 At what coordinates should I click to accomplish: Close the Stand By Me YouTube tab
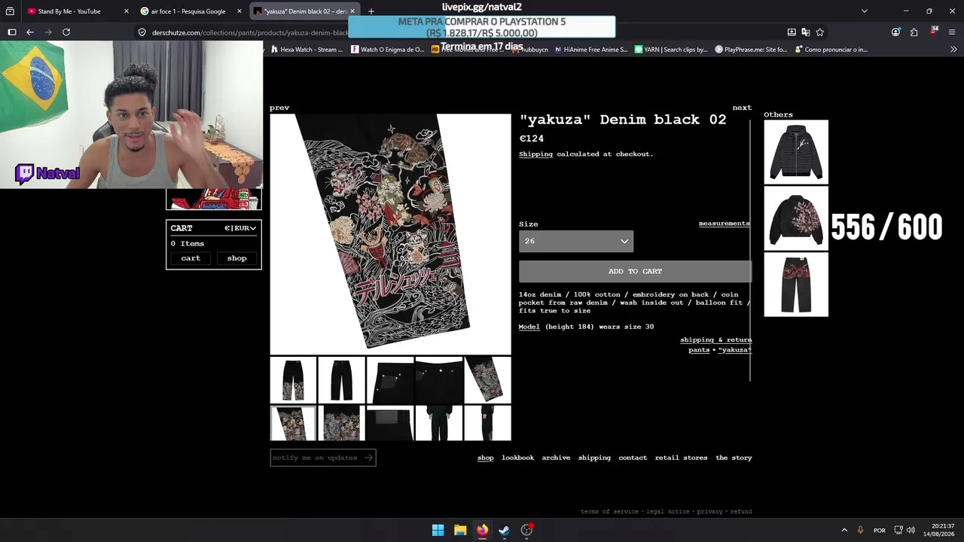point(126,11)
